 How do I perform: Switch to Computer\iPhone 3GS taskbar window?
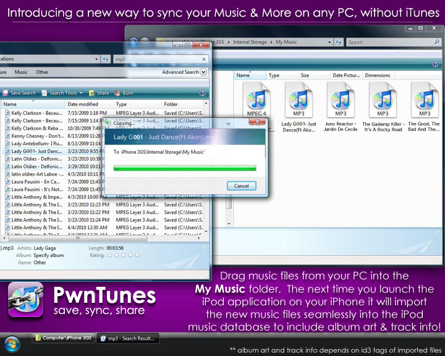[62, 338]
